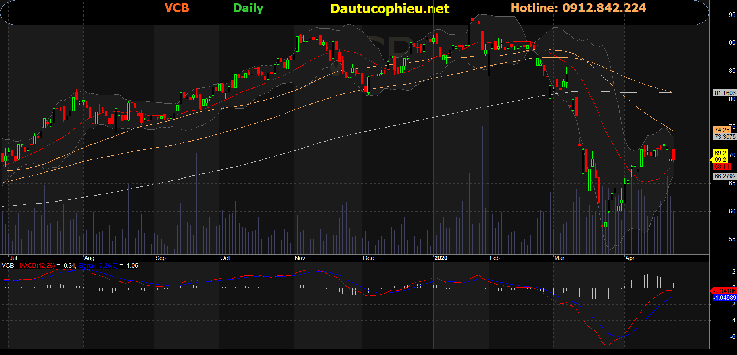The width and height of the screenshot is (737, 355).
Task: Click the 66.2792 price label
Action: point(725,176)
